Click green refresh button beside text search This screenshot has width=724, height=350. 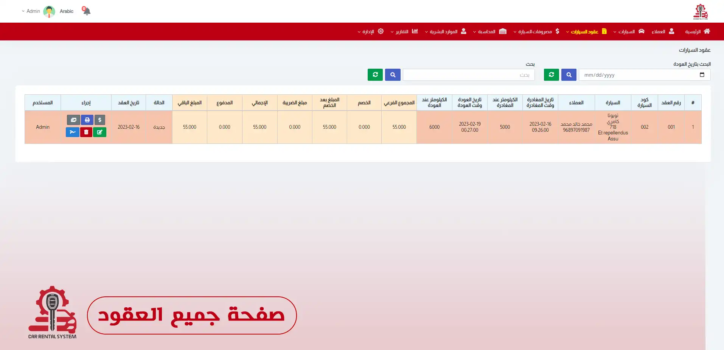[375, 75]
